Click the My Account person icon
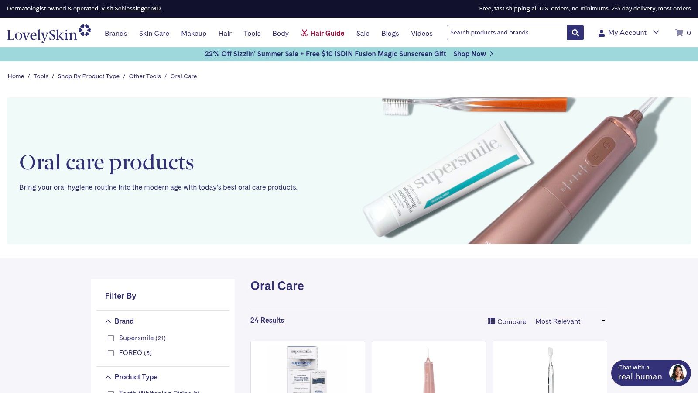The height and width of the screenshot is (393, 698). point(602,33)
